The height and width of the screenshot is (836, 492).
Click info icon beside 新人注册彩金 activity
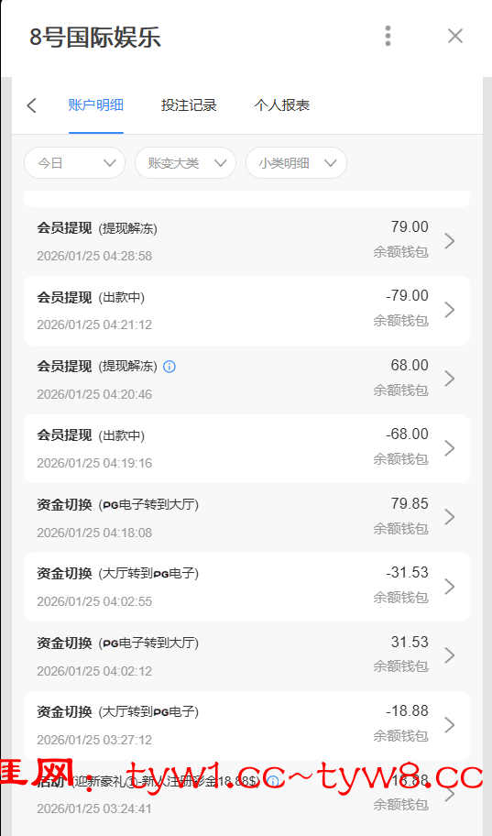pos(272,782)
